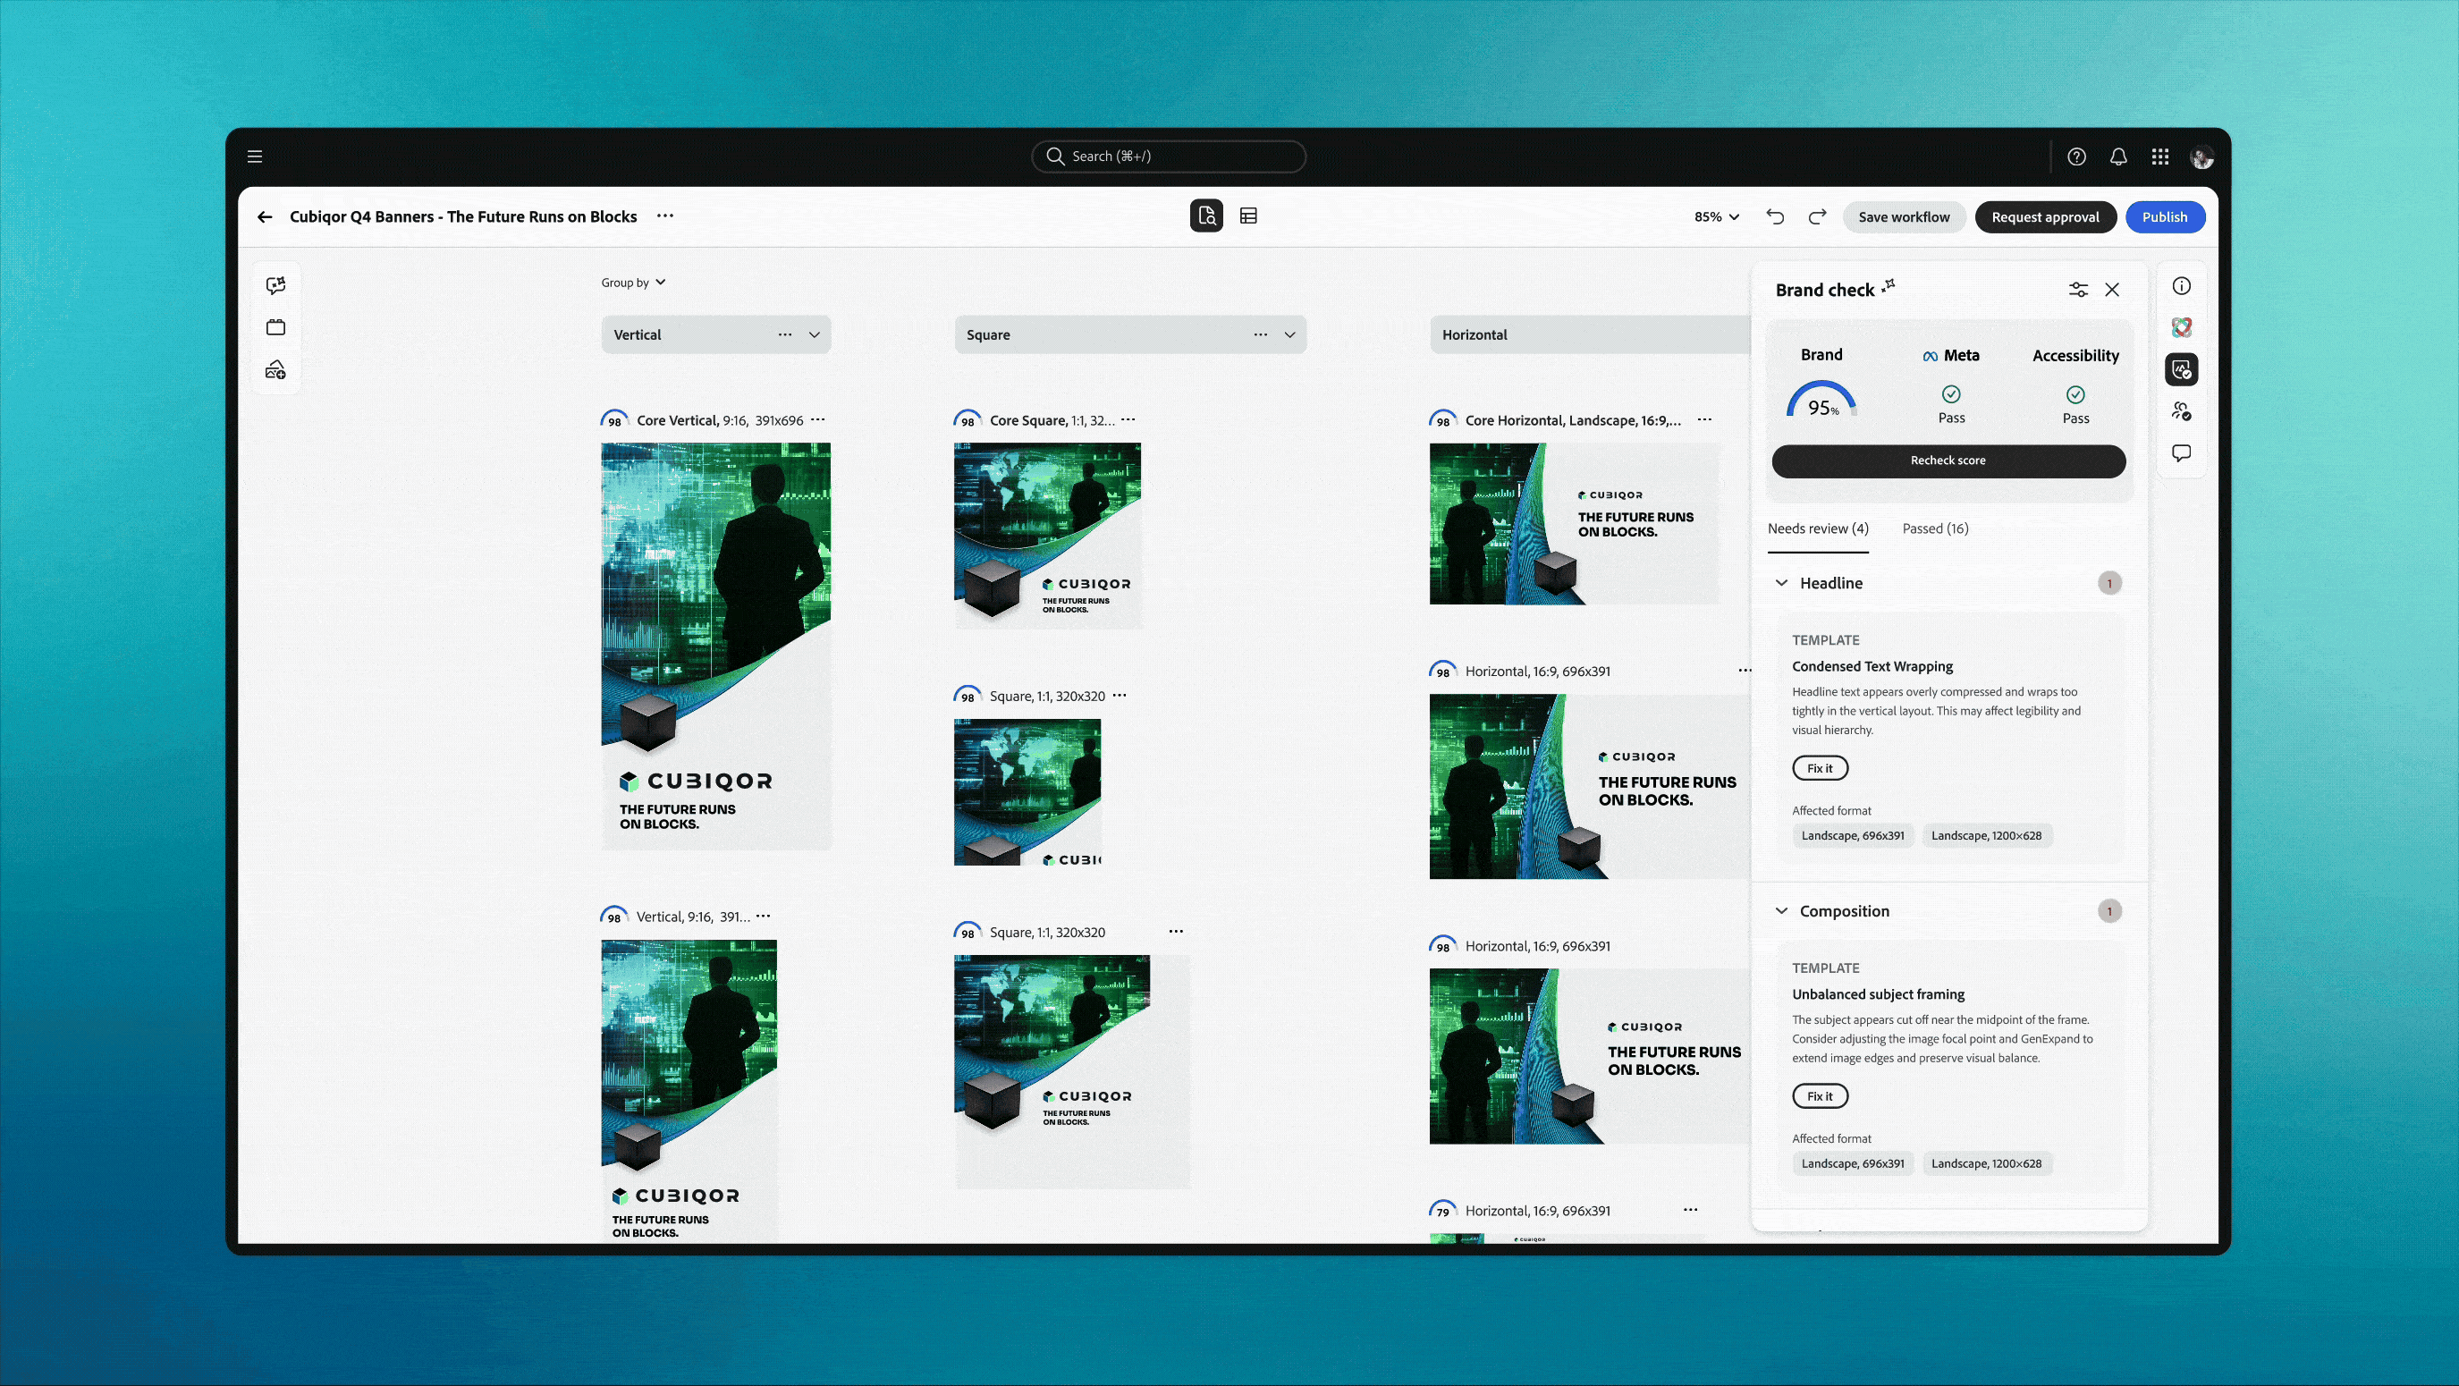Open the 85% zoom level dropdown
2459x1386 pixels.
pyautogui.click(x=1715, y=216)
